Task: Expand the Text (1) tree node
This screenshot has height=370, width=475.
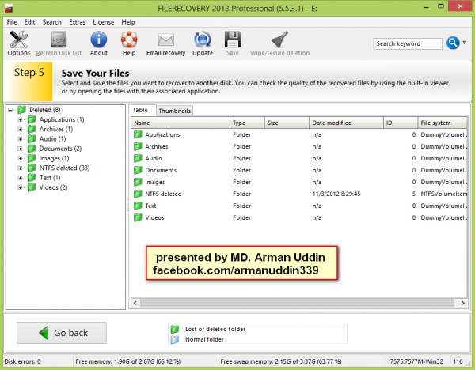Action: pyautogui.click(x=20, y=178)
